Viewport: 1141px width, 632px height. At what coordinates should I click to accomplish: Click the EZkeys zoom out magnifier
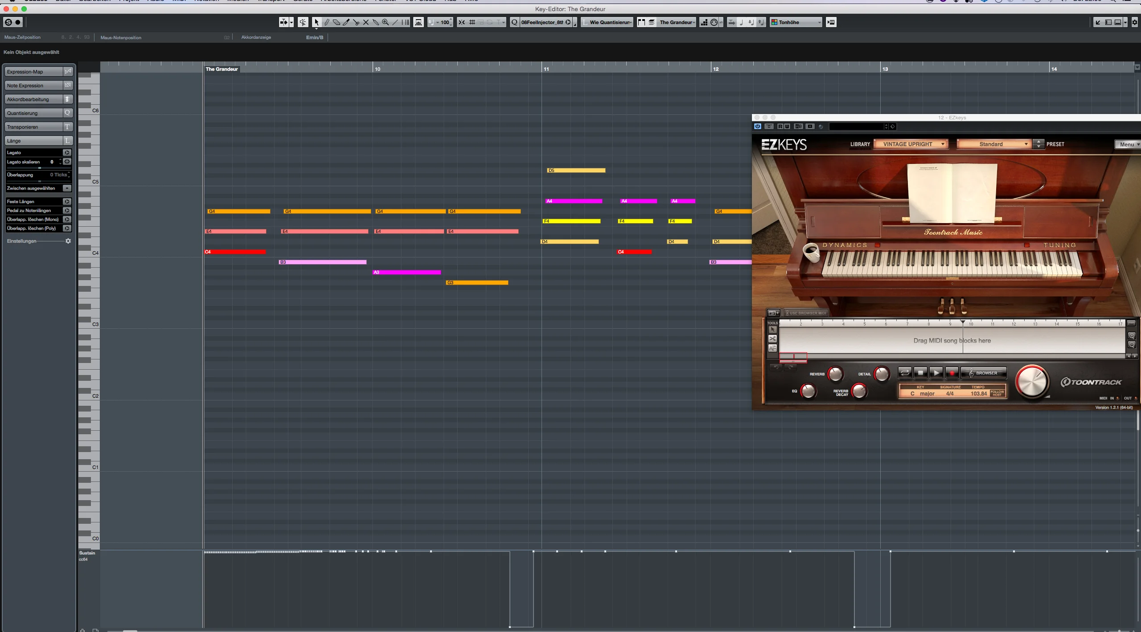pos(1131,345)
